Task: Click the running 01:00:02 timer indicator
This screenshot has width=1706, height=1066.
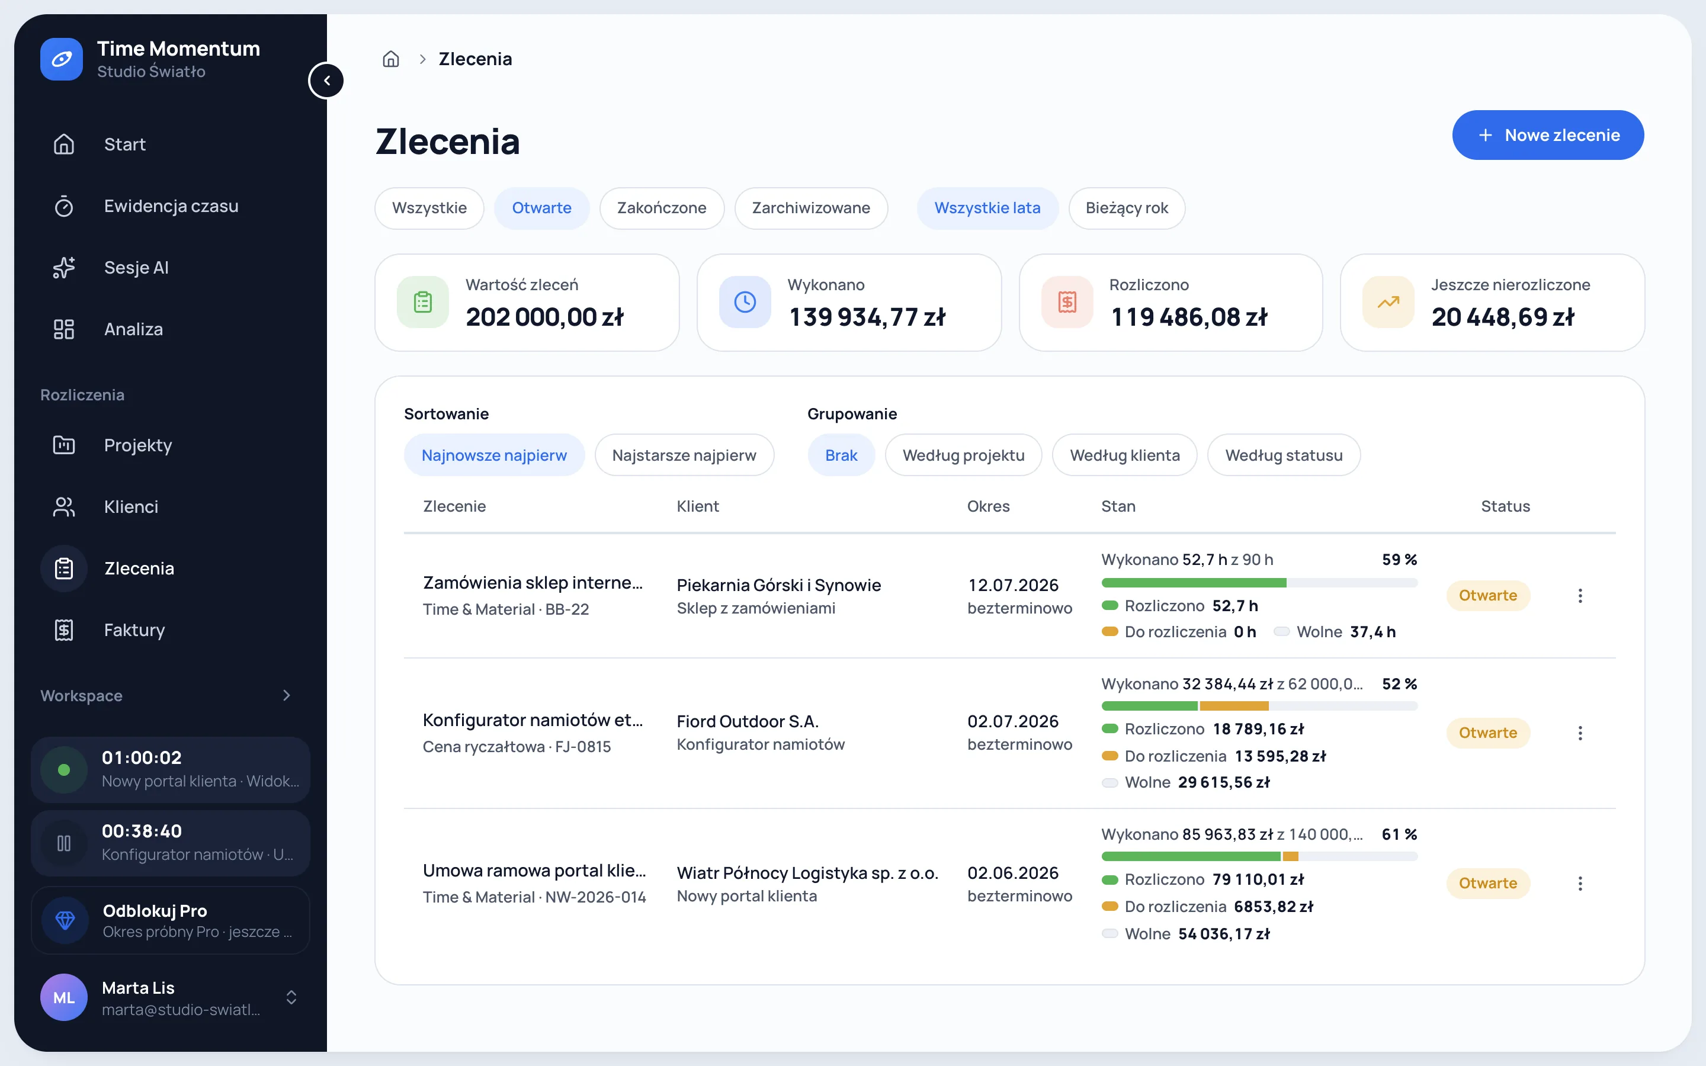Action: [64, 770]
